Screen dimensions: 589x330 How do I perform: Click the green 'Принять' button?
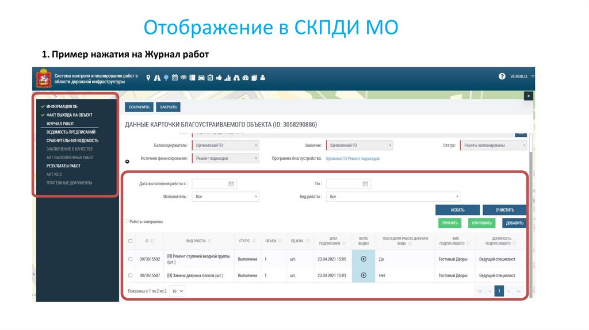coord(450,223)
